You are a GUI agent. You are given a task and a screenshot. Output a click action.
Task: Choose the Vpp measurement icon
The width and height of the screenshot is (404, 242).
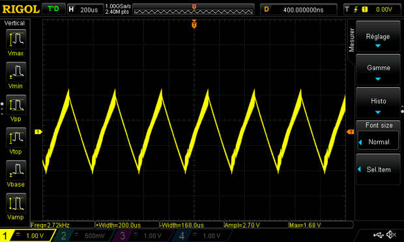point(16,105)
